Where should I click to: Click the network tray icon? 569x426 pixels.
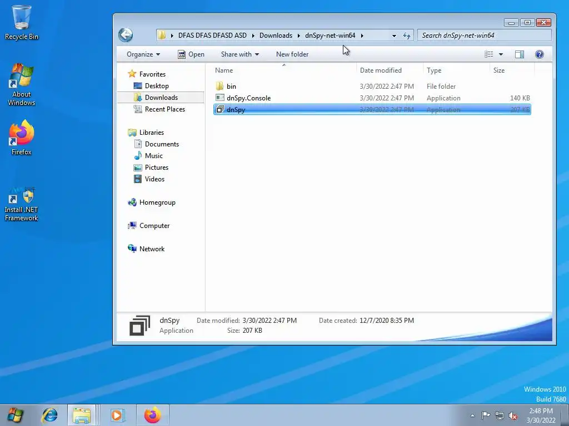(x=500, y=415)
